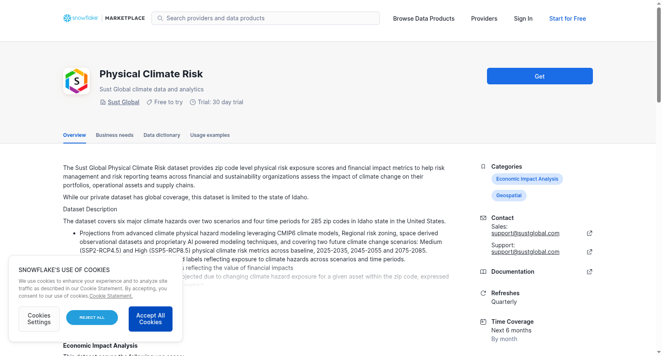Click the By month text
The image size is (662, 356).
(x=504, y=339)
